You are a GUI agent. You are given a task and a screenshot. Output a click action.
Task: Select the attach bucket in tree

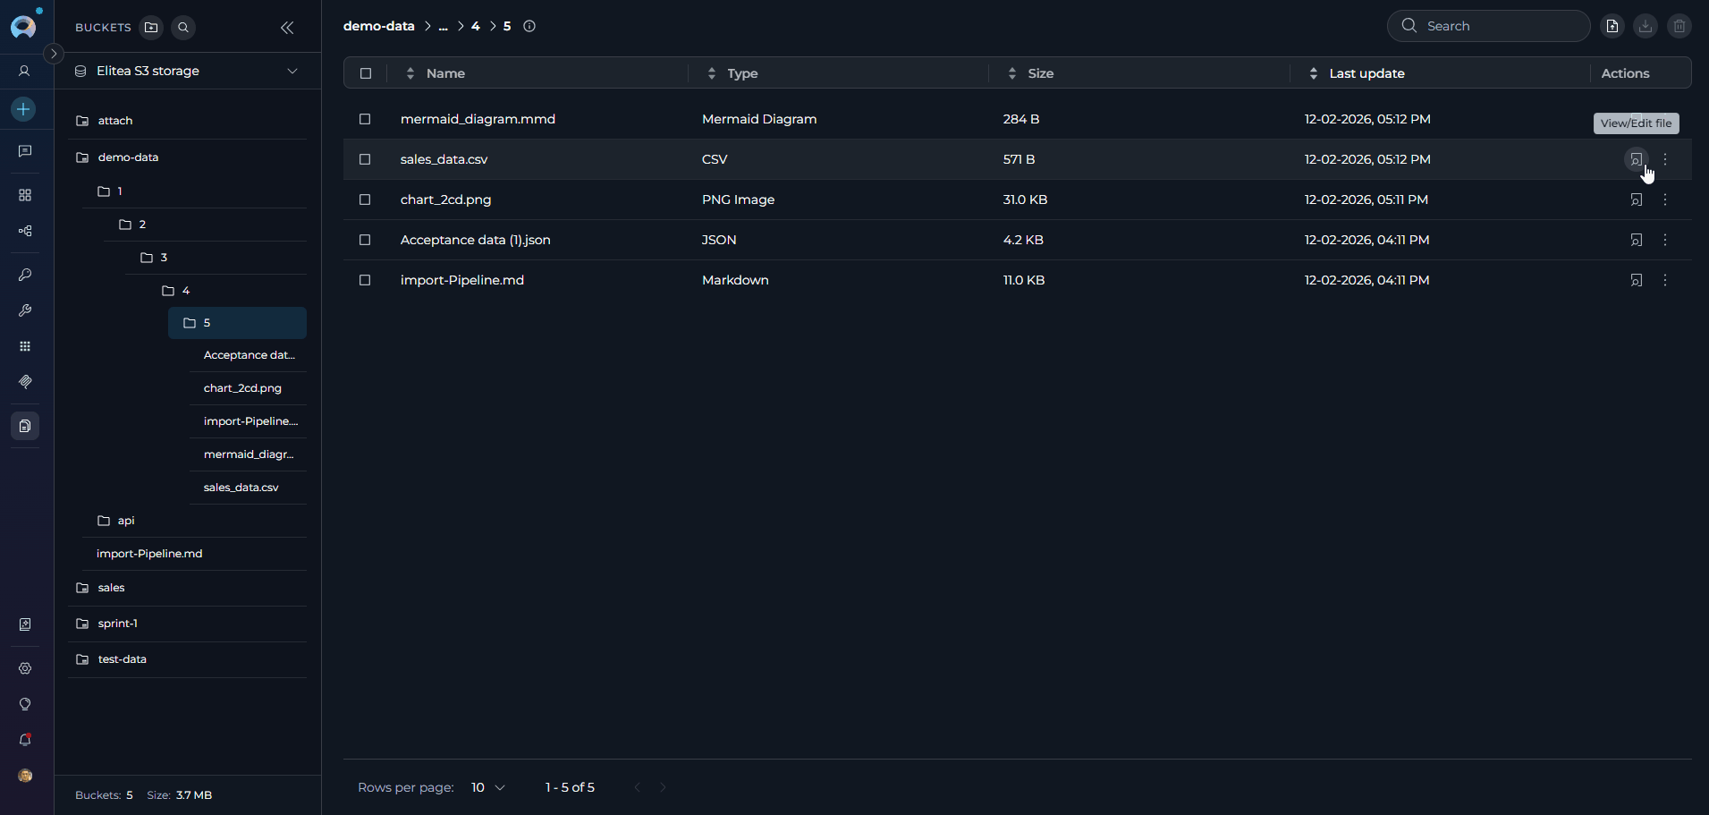coord(188,121)
